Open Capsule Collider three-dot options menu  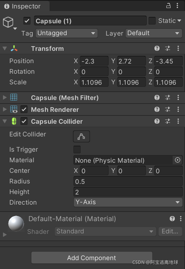[x=178, y=121]
